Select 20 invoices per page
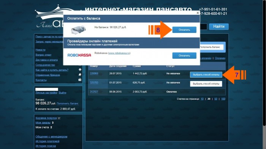Image resolution: width=266 pixels, height=149 pixels. coord(209,99)
